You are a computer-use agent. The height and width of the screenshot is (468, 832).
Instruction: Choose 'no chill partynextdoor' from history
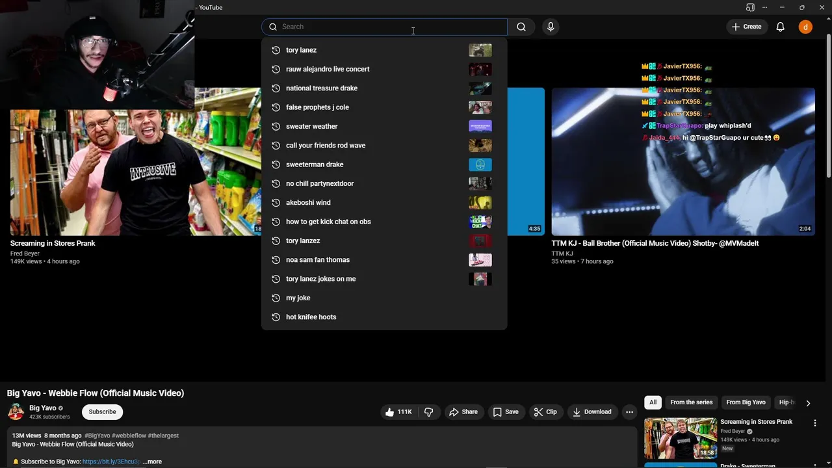(x=383, y=183)
